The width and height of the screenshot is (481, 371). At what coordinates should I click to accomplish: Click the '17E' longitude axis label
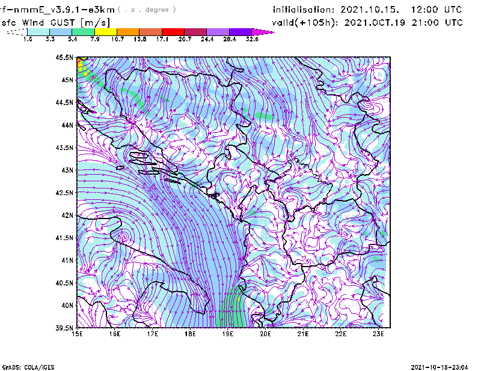(153, 334)
